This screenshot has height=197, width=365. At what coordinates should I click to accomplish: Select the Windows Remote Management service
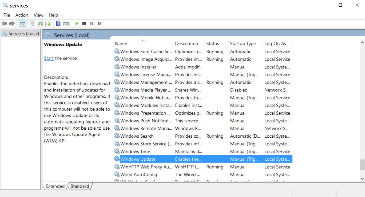pyautogui.click(x=203, y=128)
